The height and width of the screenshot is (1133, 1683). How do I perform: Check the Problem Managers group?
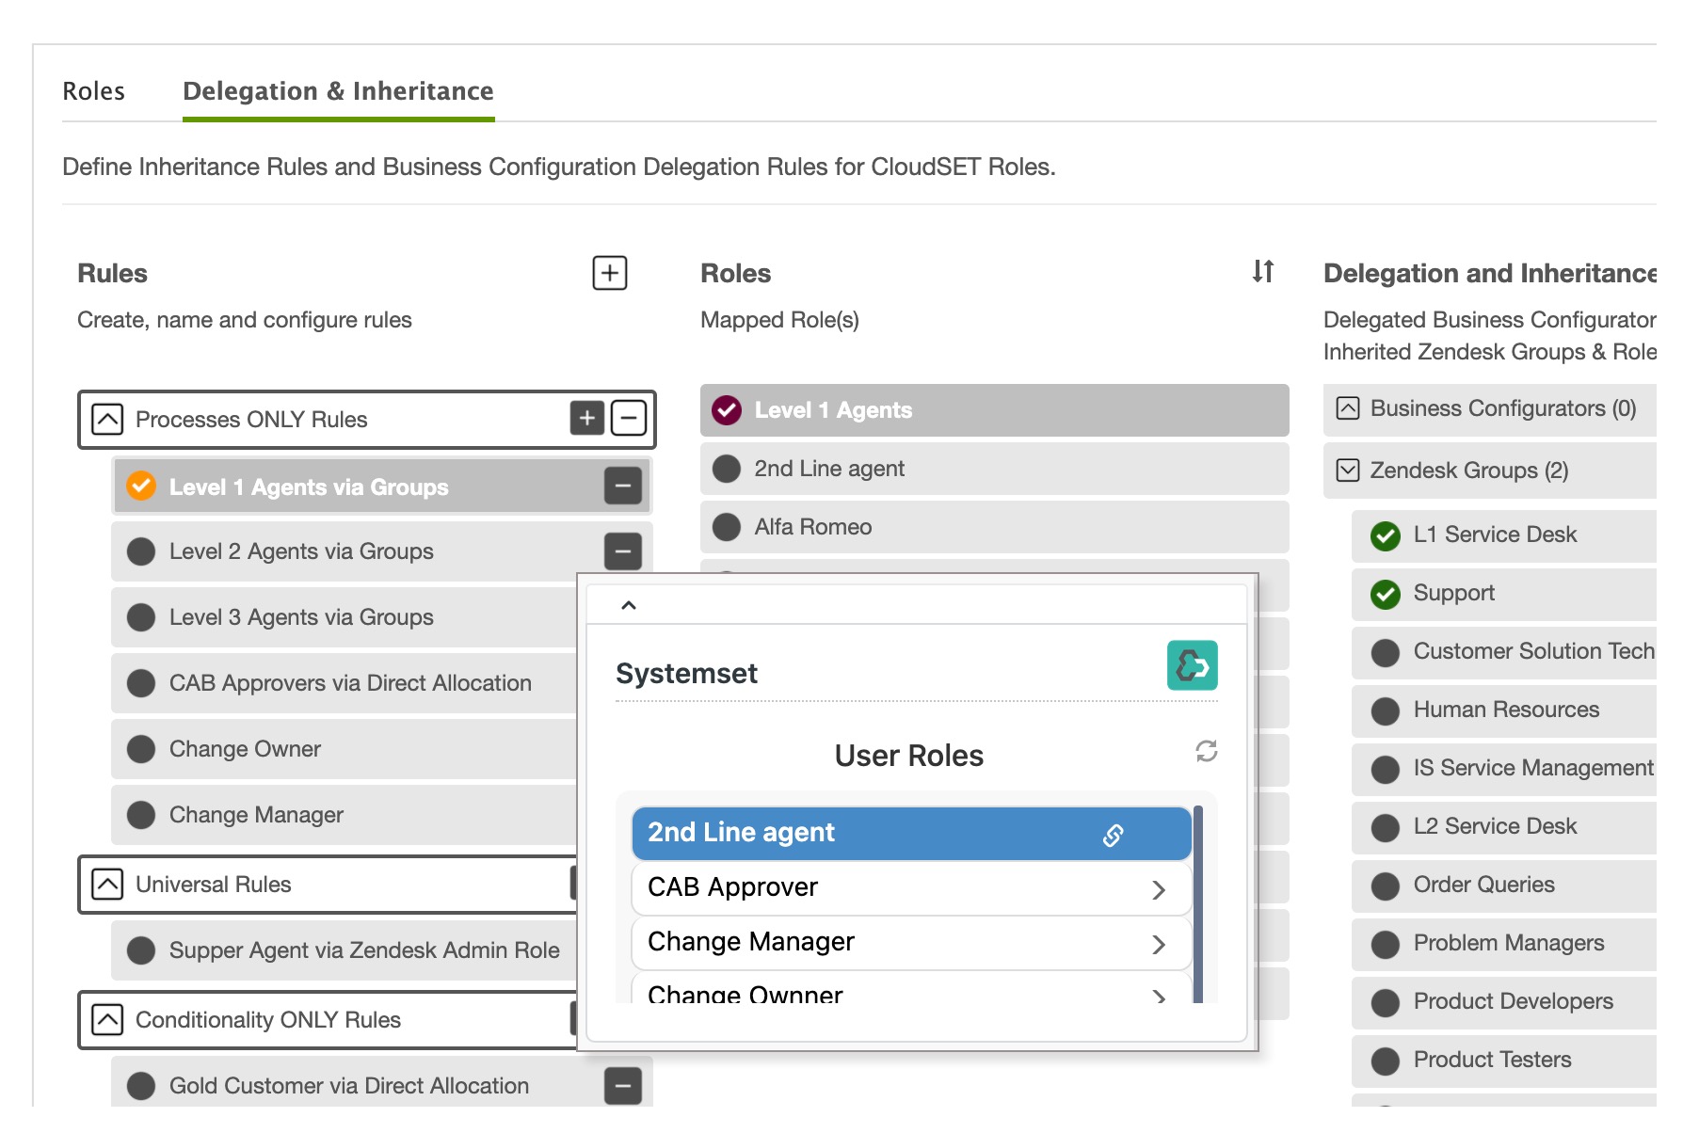pyautogui.click(x=1386, y=945)
